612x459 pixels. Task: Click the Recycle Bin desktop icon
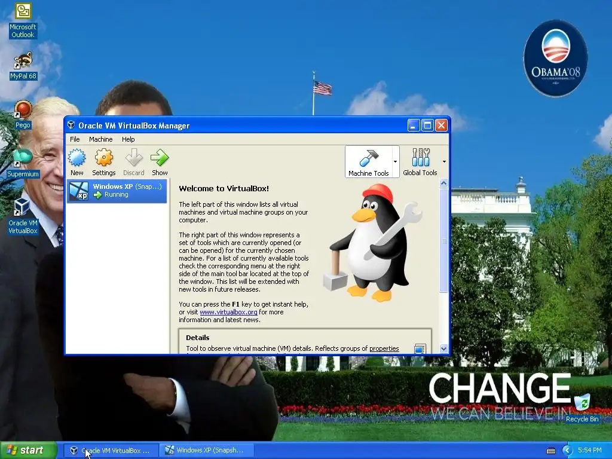coord(582,408)
